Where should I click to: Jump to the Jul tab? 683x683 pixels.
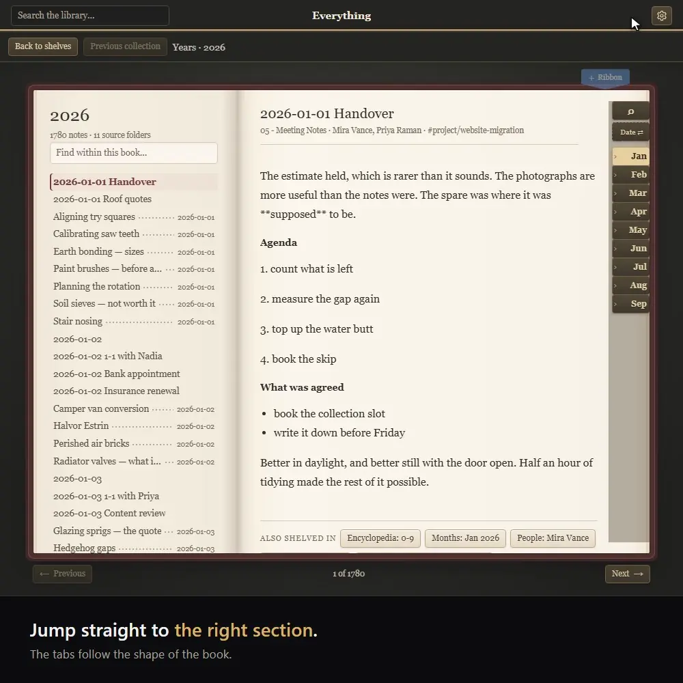(630, 266)
